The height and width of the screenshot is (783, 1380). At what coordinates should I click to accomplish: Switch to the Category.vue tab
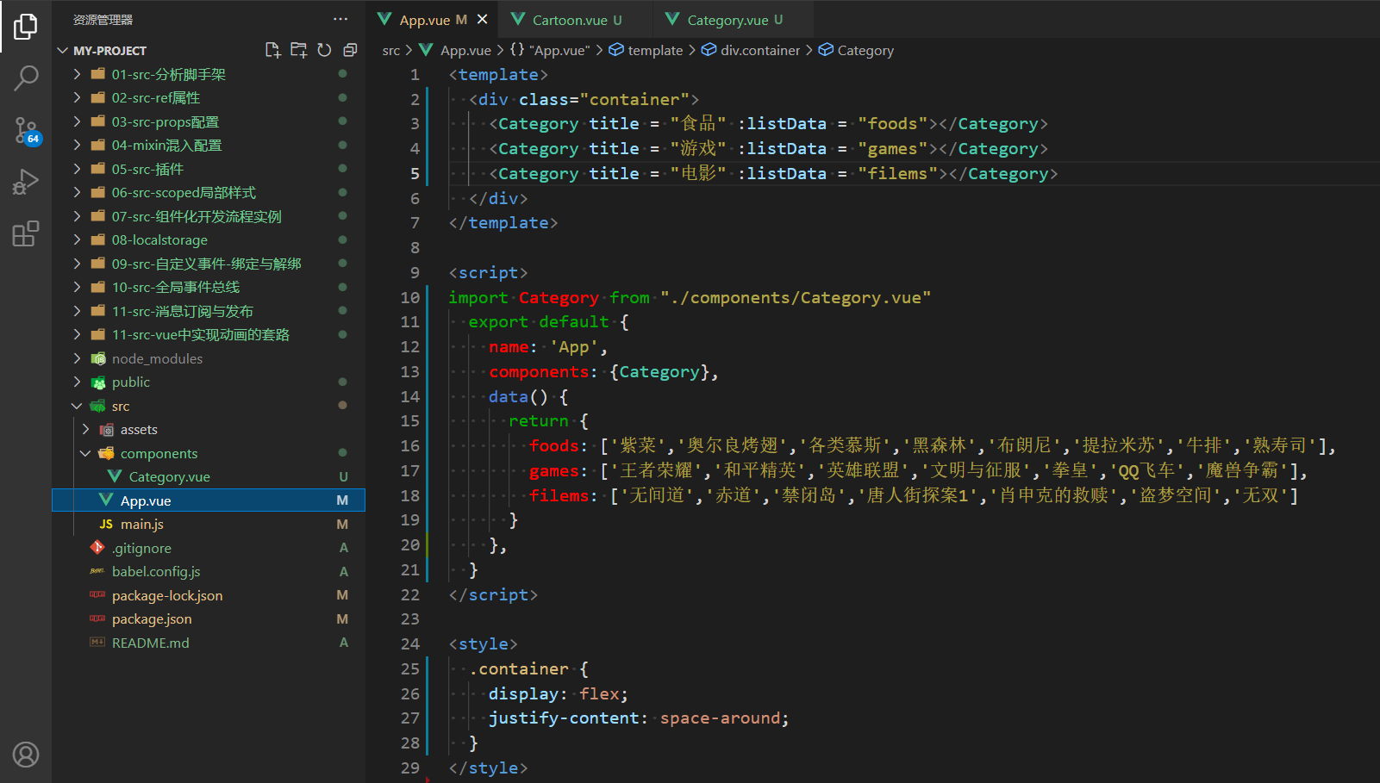[734, 20]
